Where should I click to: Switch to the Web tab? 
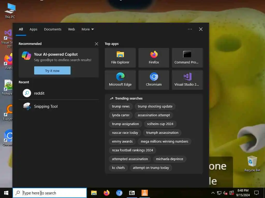coord(71,29)
